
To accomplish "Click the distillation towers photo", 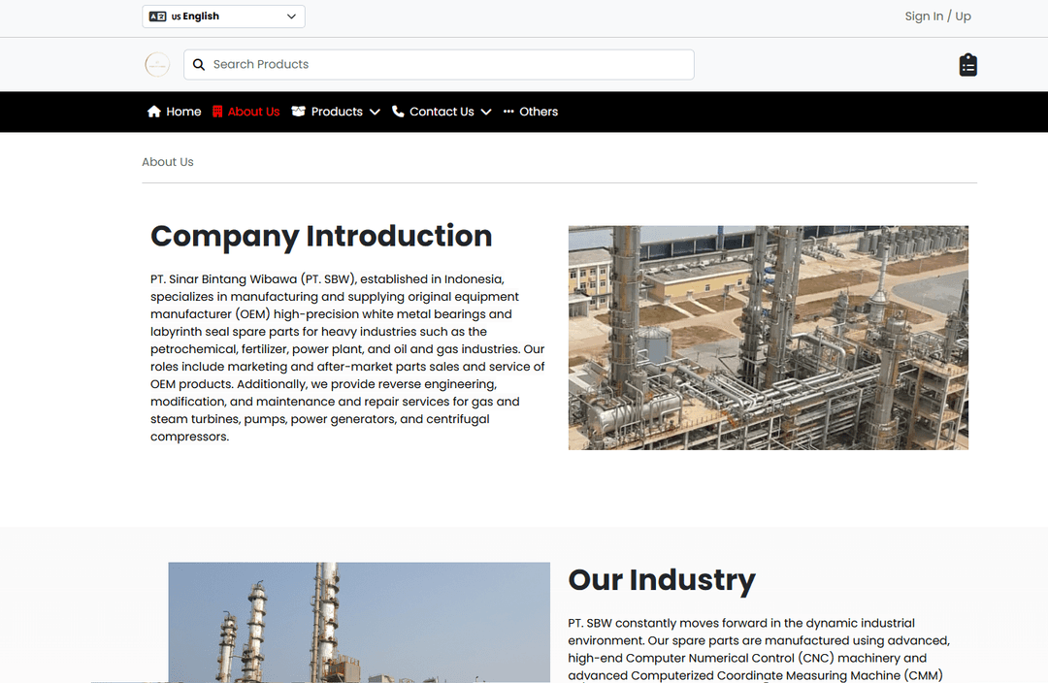I will point(360,622).
